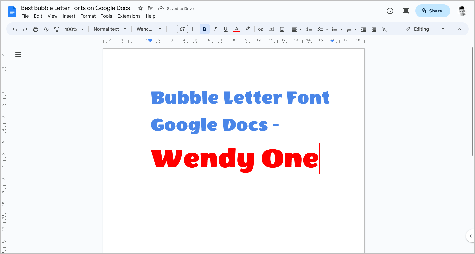Viewport: 475px width, 254px height.
Task: Click the Underline icon
Action: coord(226,29)
